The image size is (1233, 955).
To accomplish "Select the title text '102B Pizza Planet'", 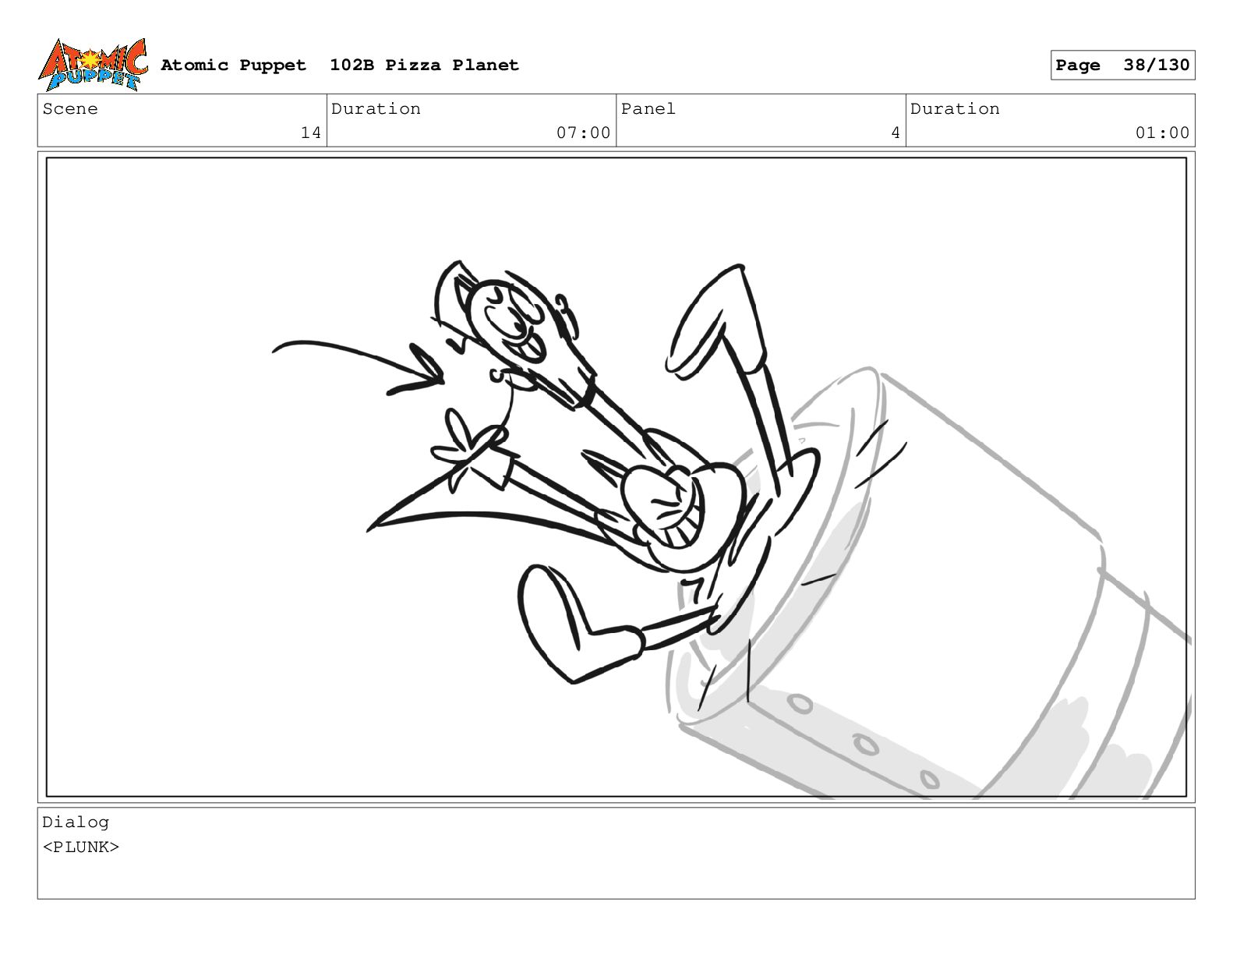I will click(424, 65).
